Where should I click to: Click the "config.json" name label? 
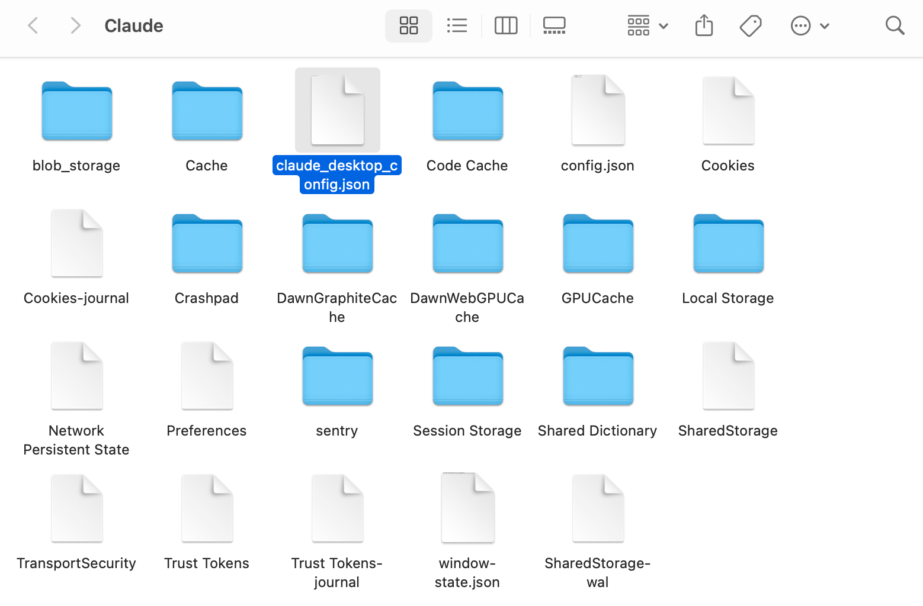[598, 166]
